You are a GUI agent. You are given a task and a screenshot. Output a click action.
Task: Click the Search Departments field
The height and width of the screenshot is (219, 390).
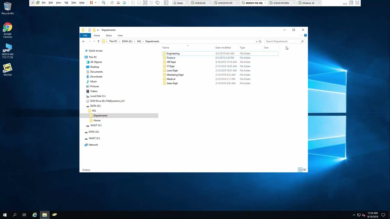coord(284,41)
